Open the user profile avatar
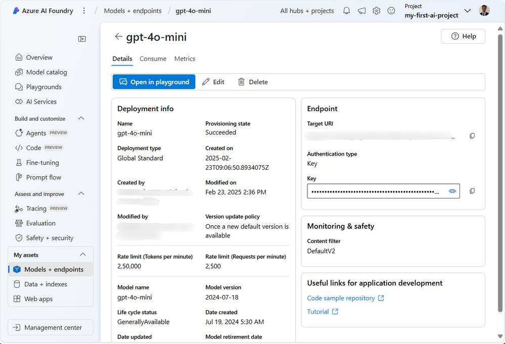This screenshot has width=505, height=344. pos(484,10)
